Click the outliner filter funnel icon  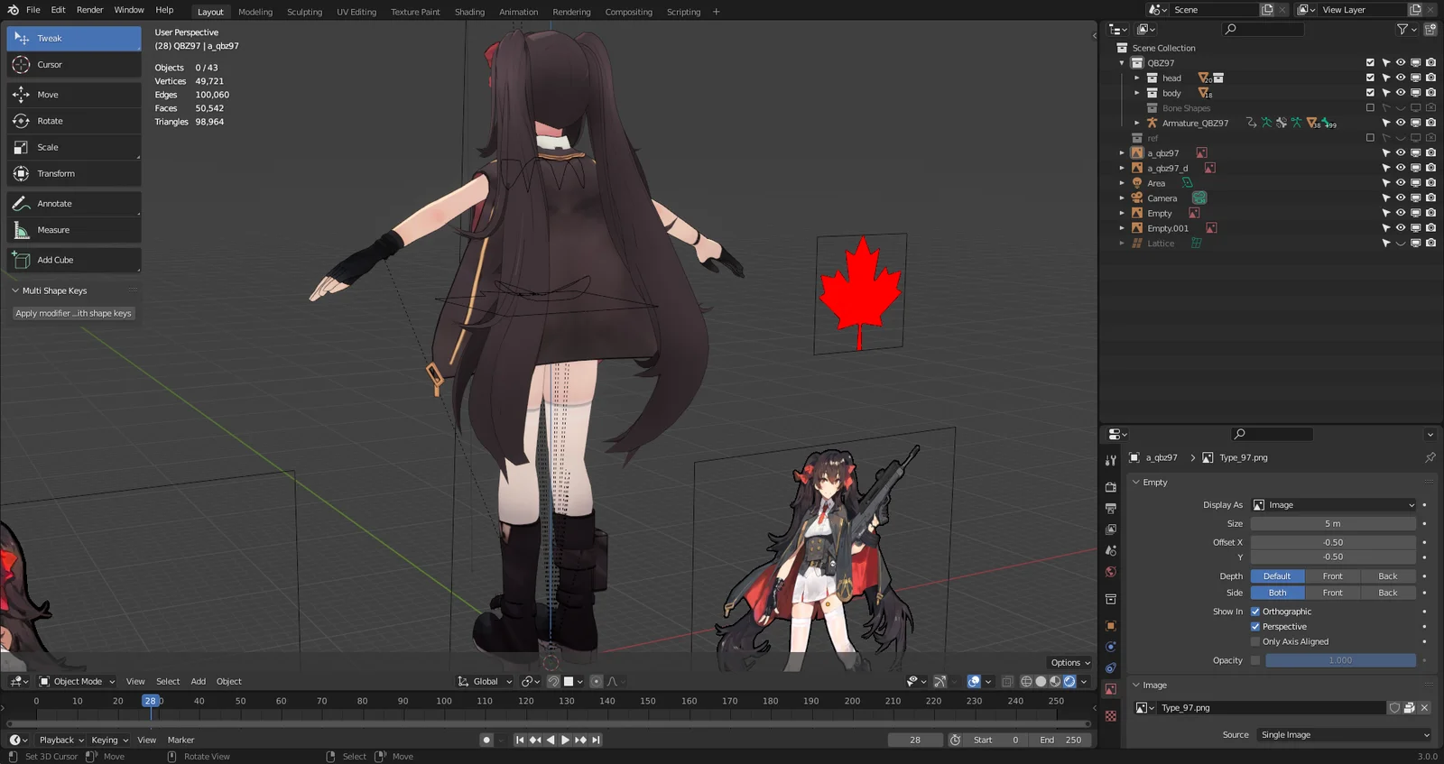pyautogui.click(x=1402, y=30)
